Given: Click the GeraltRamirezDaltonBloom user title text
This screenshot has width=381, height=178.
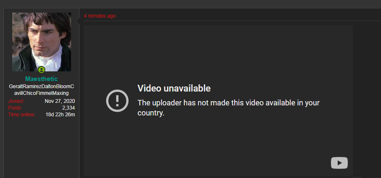Looking at the screenshot, I should (x=42, y=90).
